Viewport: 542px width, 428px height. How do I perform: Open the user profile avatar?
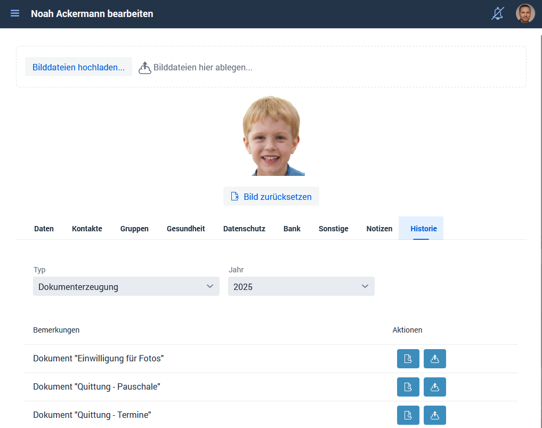525,14
